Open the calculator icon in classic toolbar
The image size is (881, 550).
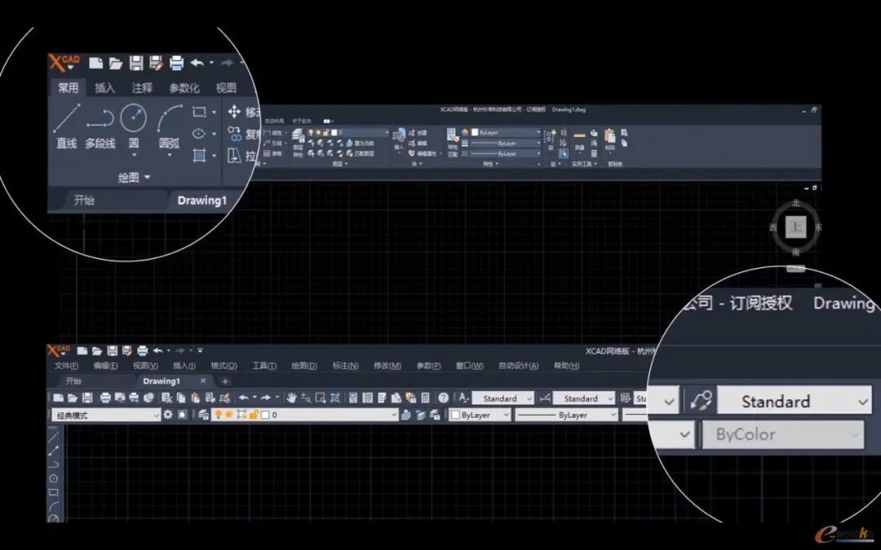(425, 398)
